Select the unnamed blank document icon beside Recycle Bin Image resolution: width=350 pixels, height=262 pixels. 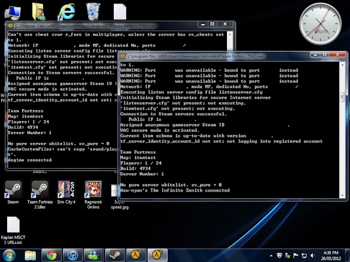click(x=120, y=11)
